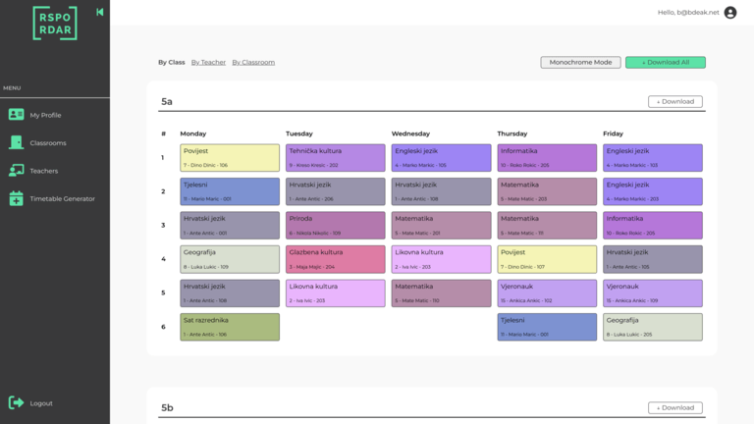Click Wednesday period 1 Engleski jezik card
The height and width of the screenshot is (424, 754).
click(x=441, y=158)
